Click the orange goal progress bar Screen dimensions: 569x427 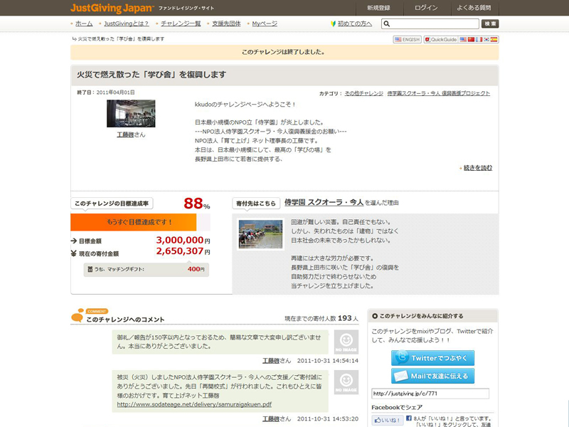click(133, 222)
